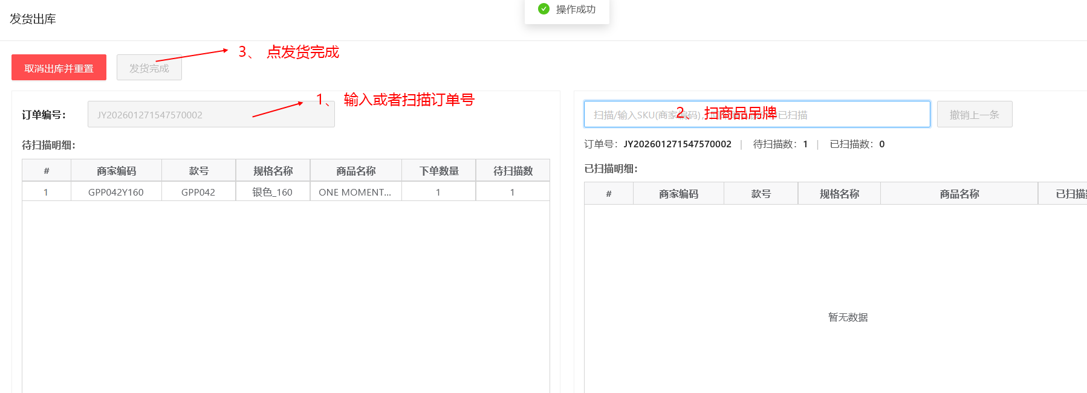Click the 撤销上一条 button
The image size is (1087, 393).
[x=974, y=115]
